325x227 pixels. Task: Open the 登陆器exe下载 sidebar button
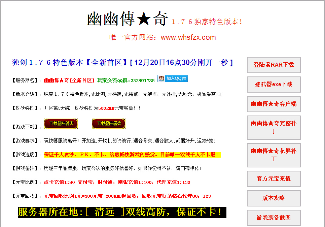[274, 85]
